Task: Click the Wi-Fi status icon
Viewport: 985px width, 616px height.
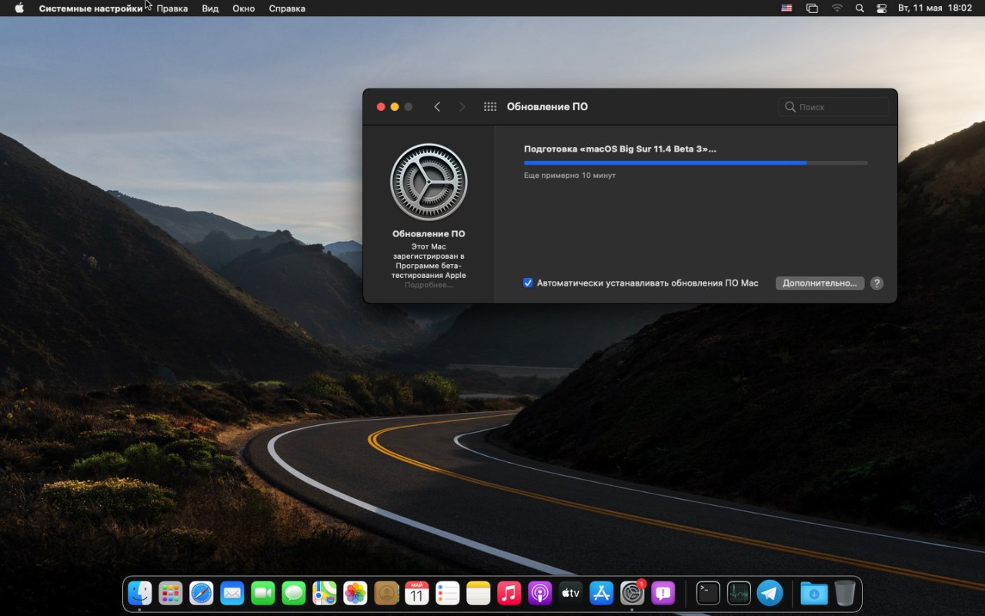Action: pyautogui.click(x=837, y=8)
